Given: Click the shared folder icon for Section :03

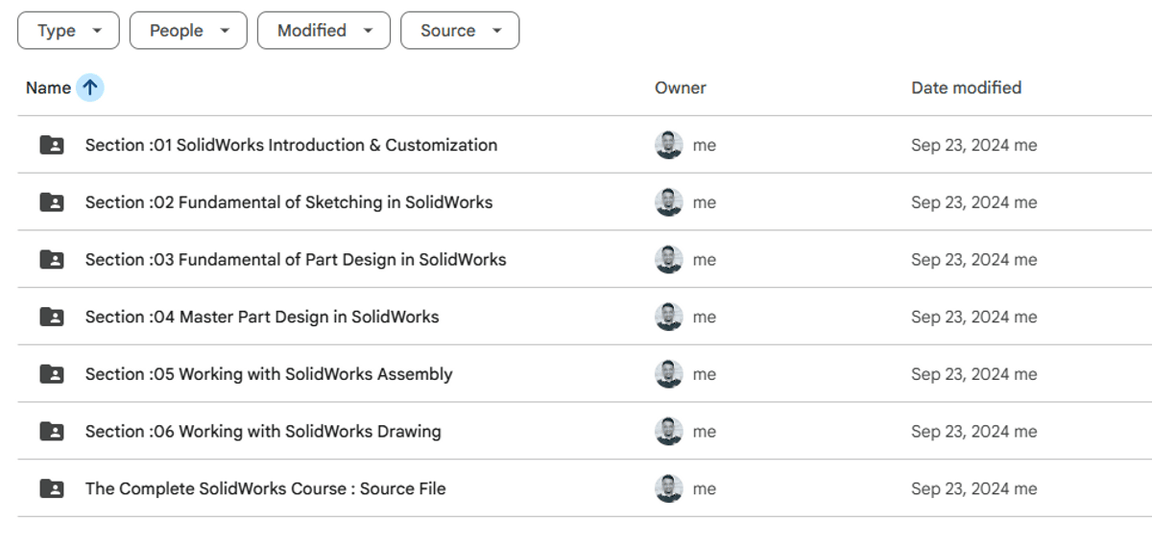Looking at the screenshot, I should [x=52, y=260].
